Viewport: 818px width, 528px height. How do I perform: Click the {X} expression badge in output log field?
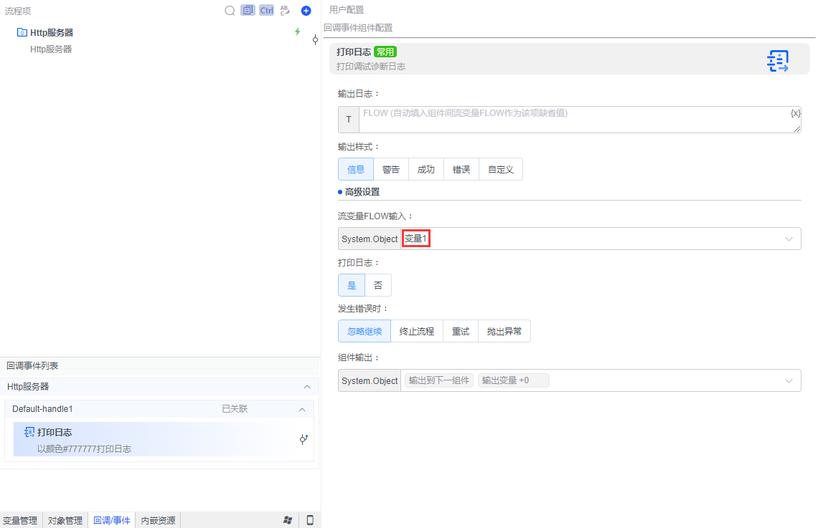click(x=794, y=112)
